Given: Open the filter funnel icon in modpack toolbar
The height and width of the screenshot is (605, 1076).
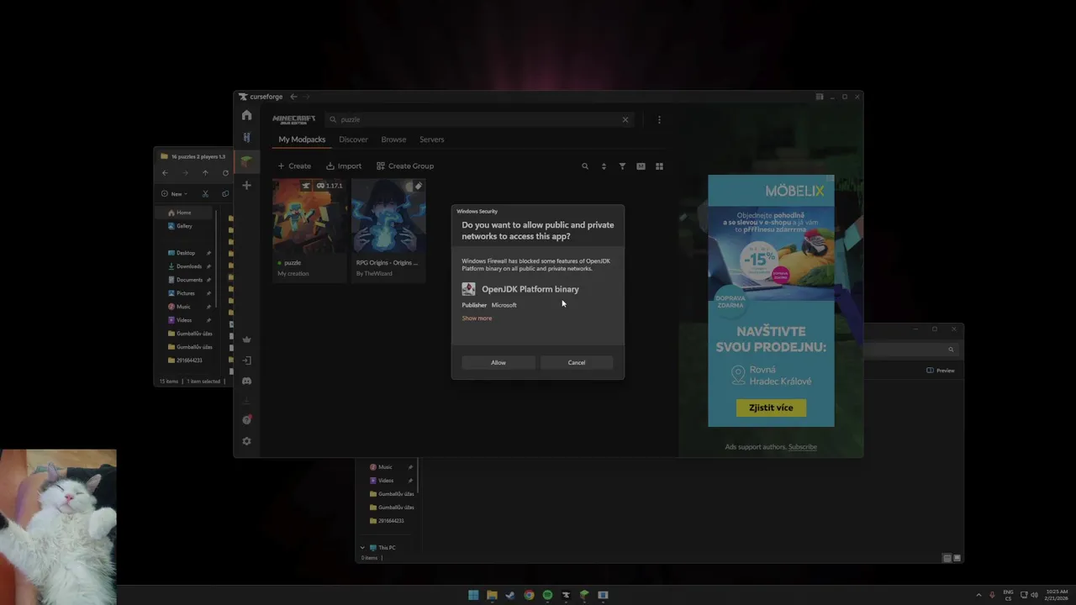Looking at the screenshot, I should tap(622, 166).
